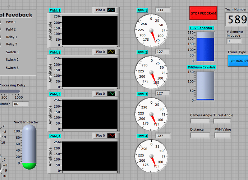This screenshot has width=248, height=180.
Task: Click the PWM 1 gauge dial needle
Action: pos(153,36)
